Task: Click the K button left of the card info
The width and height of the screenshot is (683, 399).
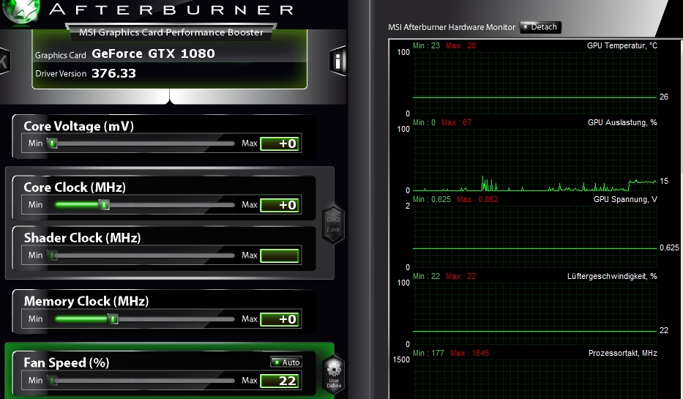Action: click(4, 61)
